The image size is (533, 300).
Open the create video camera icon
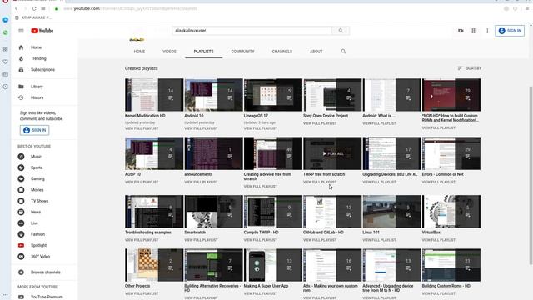(461, 31)
